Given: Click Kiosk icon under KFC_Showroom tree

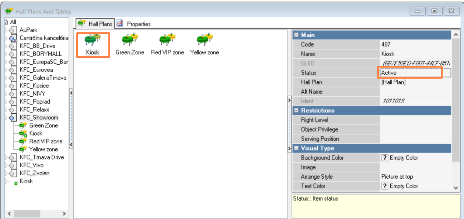Looking at the screenshot, I should (23, 134).
